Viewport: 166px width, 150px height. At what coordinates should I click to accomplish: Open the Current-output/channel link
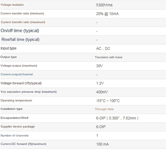(x=17, y=74)
